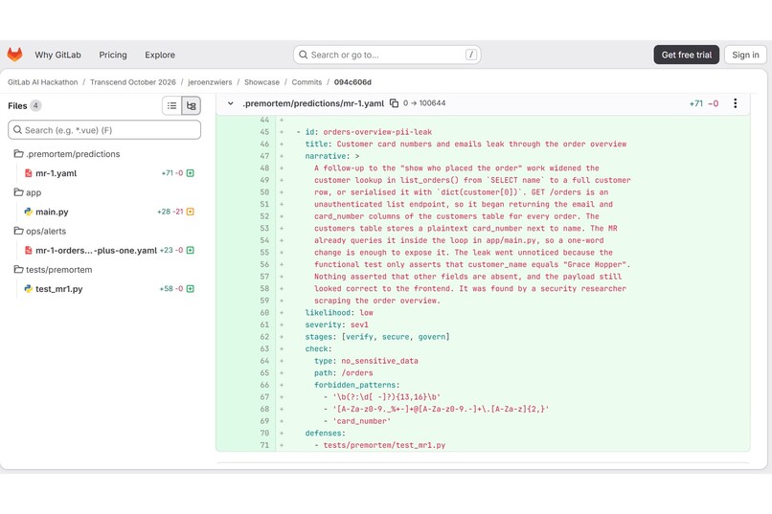Switch file browser to list view
Image resolution: width=772 pixels, height=514 pixels.
(171, 105)
